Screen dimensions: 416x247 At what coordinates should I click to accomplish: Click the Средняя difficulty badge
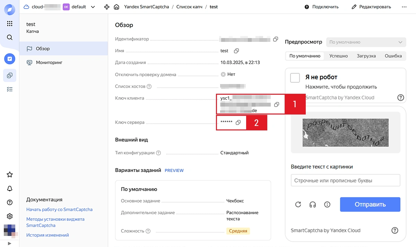click(238, 231)
